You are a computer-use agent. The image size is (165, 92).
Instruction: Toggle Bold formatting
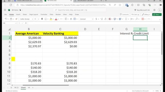(42, 19)
